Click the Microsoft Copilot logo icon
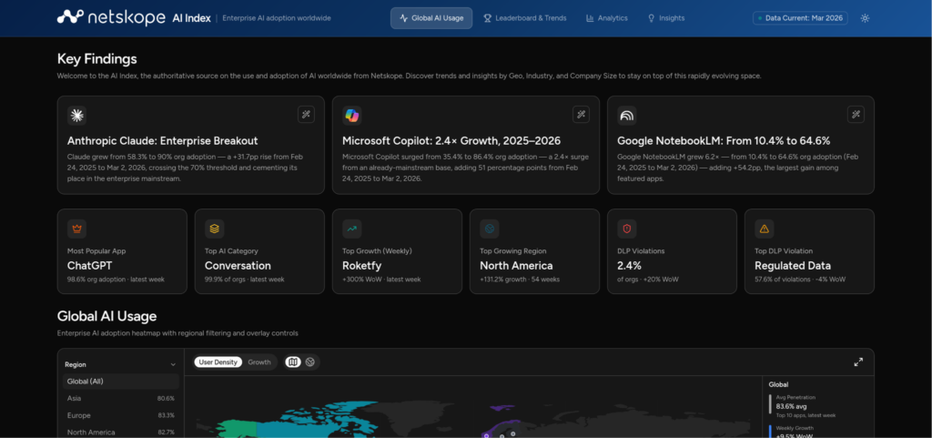Image resolution: width=932 pixels, height=438 pixels. point(352,116)
